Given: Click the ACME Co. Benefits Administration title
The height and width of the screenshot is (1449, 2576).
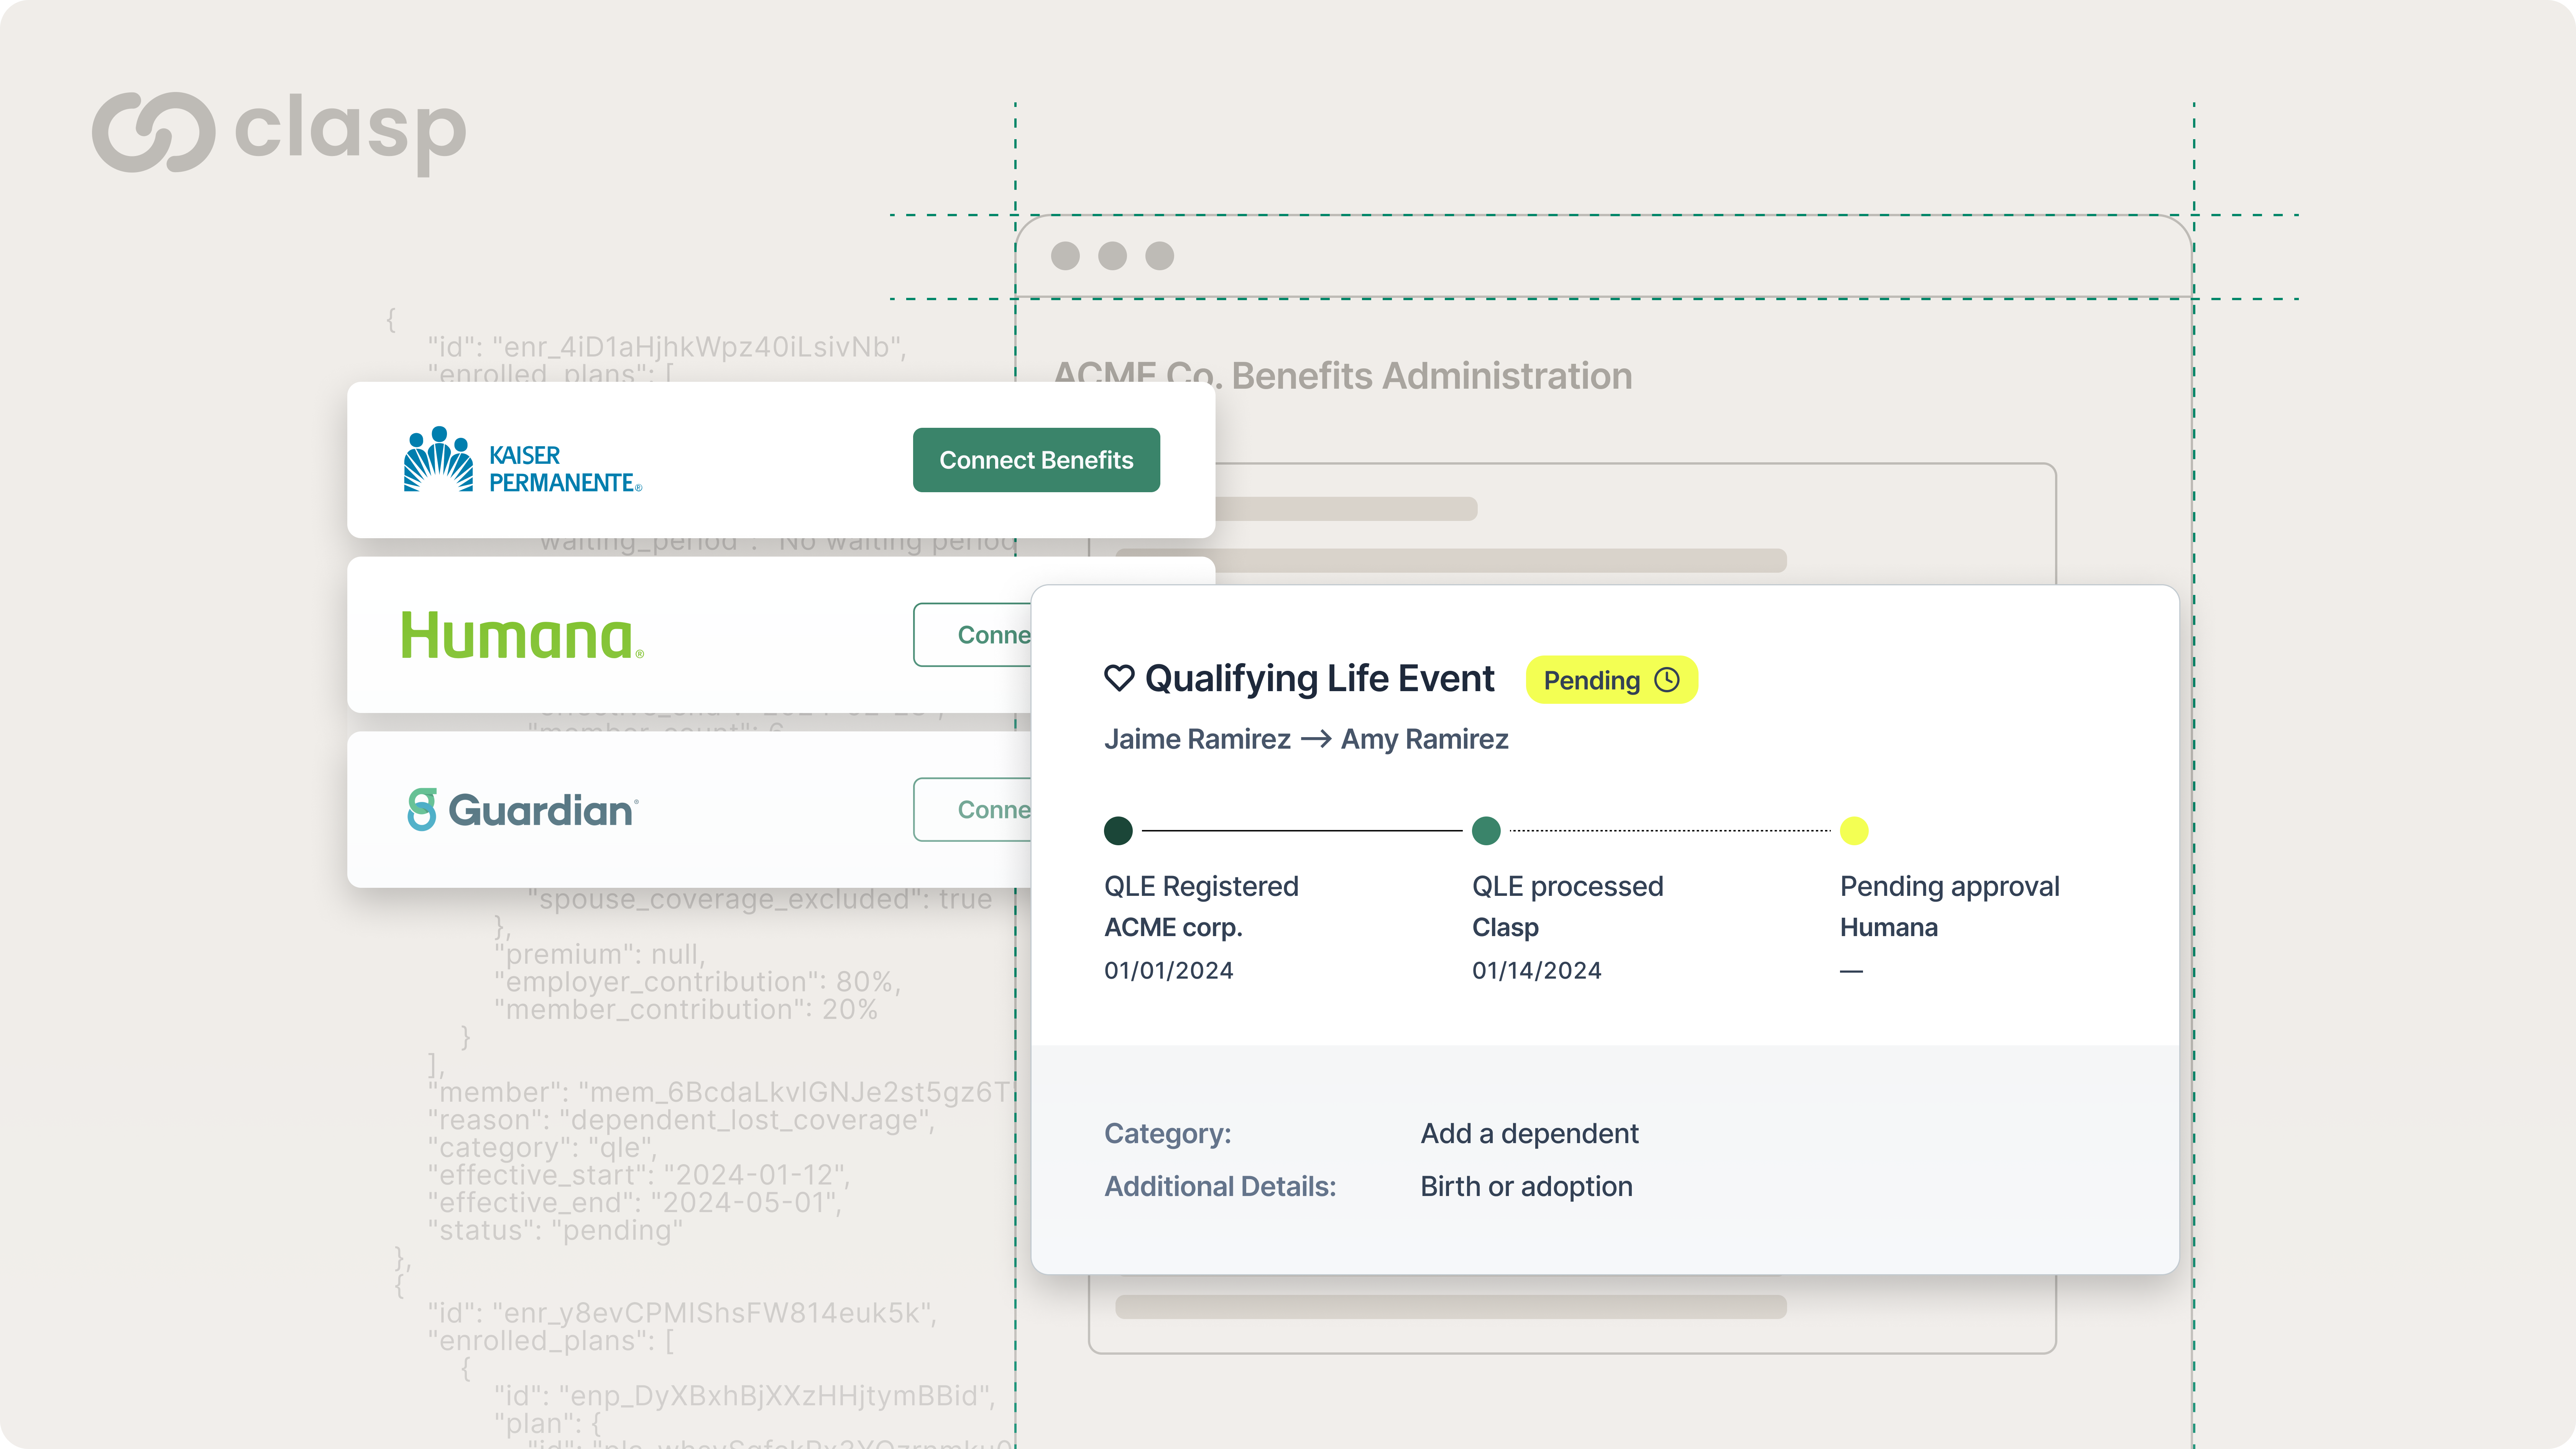Looking at the screenshot, I should [x=1342, y=377].
